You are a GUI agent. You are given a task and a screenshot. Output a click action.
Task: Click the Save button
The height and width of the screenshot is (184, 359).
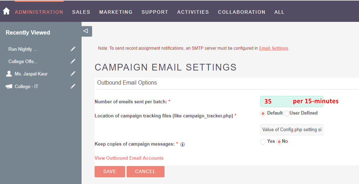coord(110,172)
